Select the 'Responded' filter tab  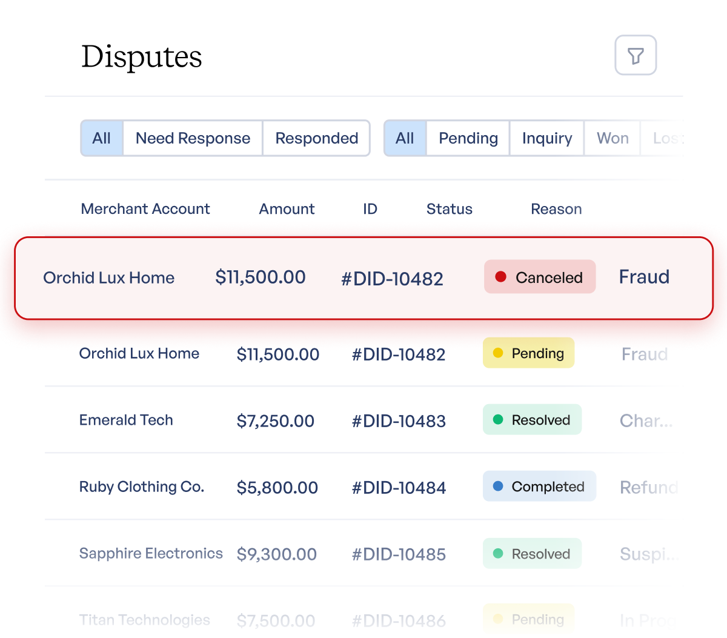pos(316,138)
